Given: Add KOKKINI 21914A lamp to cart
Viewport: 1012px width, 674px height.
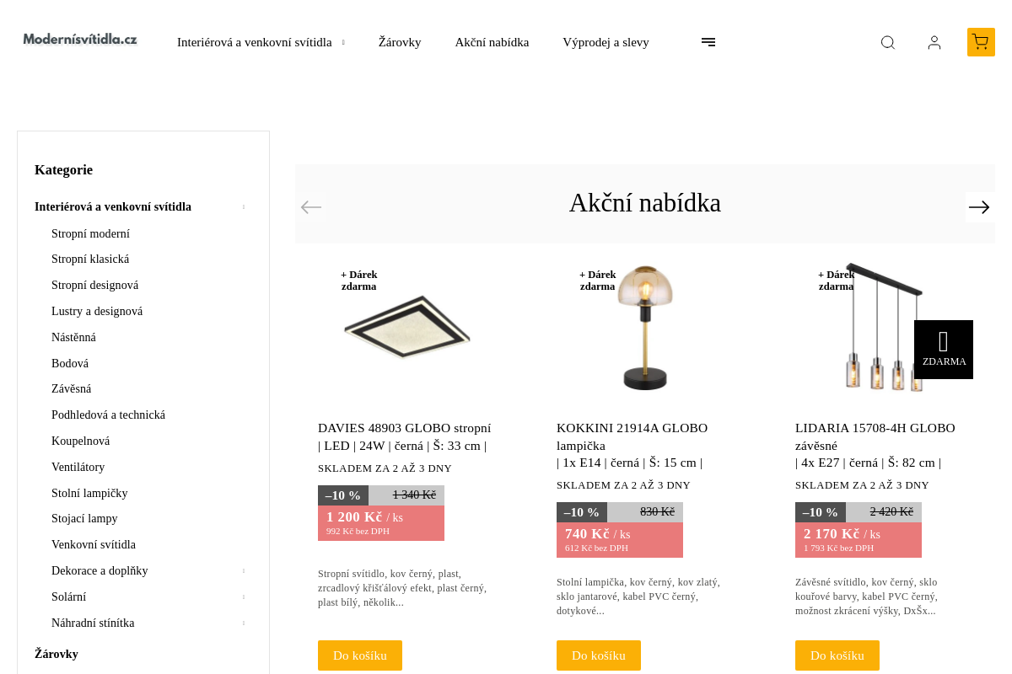Looking at the screenshot, I should tap(599, 655).
